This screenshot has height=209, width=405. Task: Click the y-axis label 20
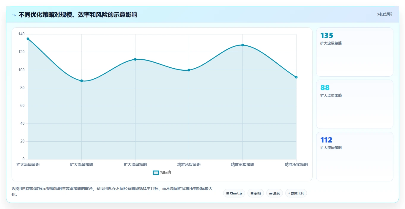(x=23, y=141)
